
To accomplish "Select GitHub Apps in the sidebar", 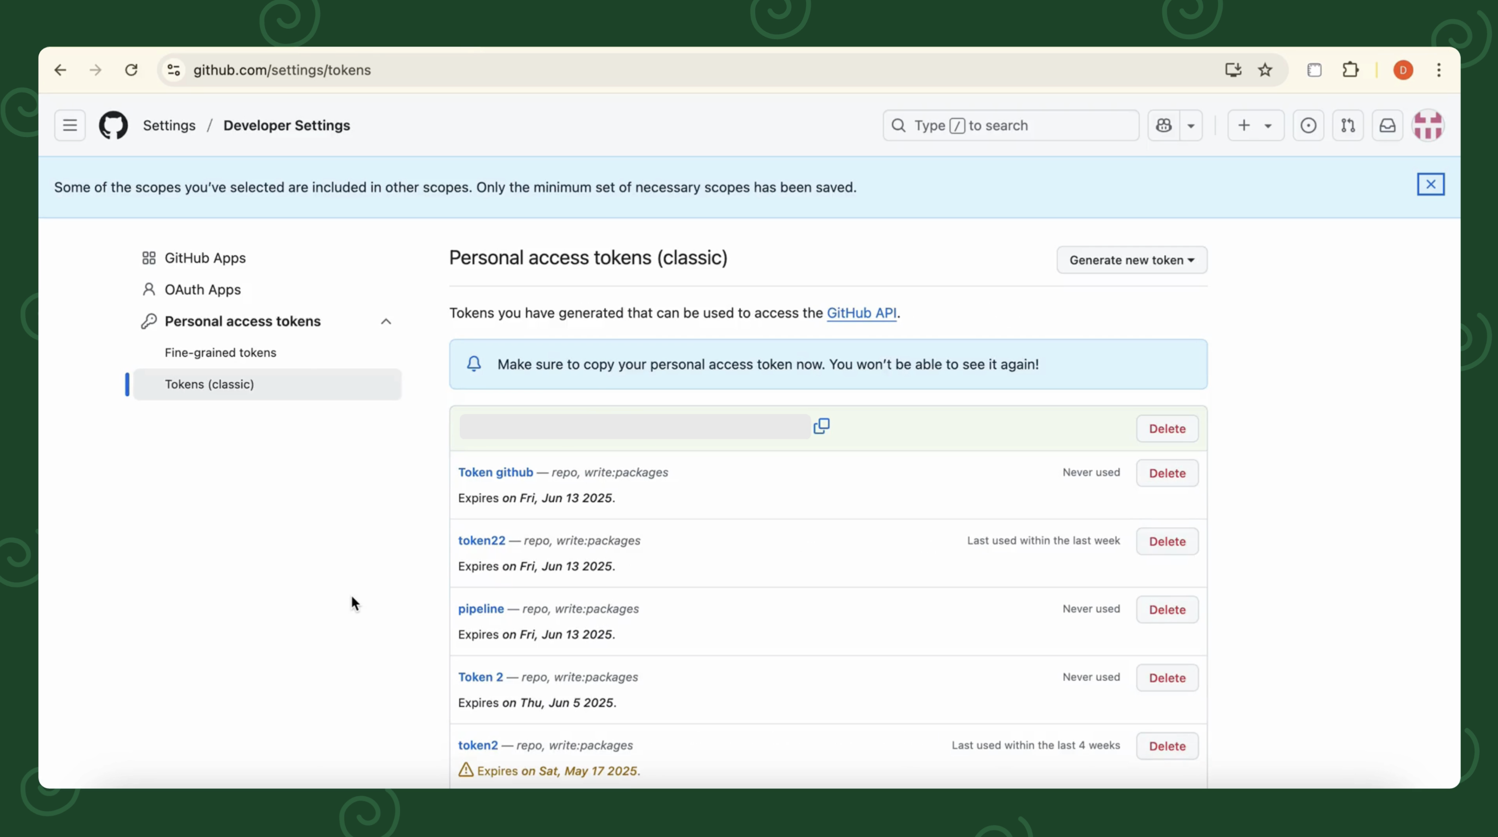I will pyautogui.click(x=204, y=258).
